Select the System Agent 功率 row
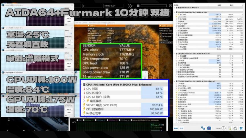 pyautogui.click(x=209, y=104)
